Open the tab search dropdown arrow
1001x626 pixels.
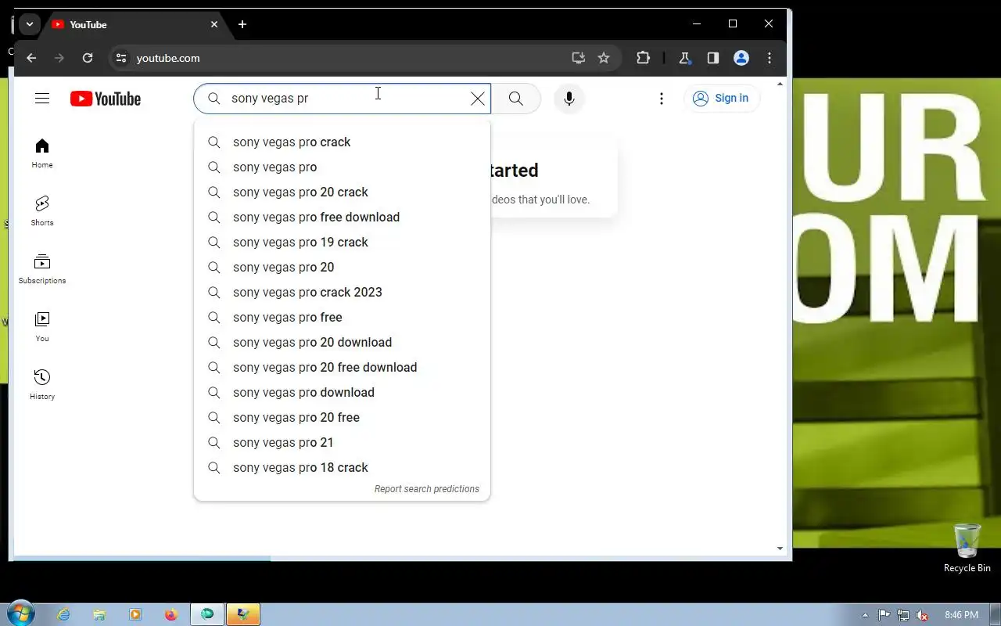[x=29, y=24]
